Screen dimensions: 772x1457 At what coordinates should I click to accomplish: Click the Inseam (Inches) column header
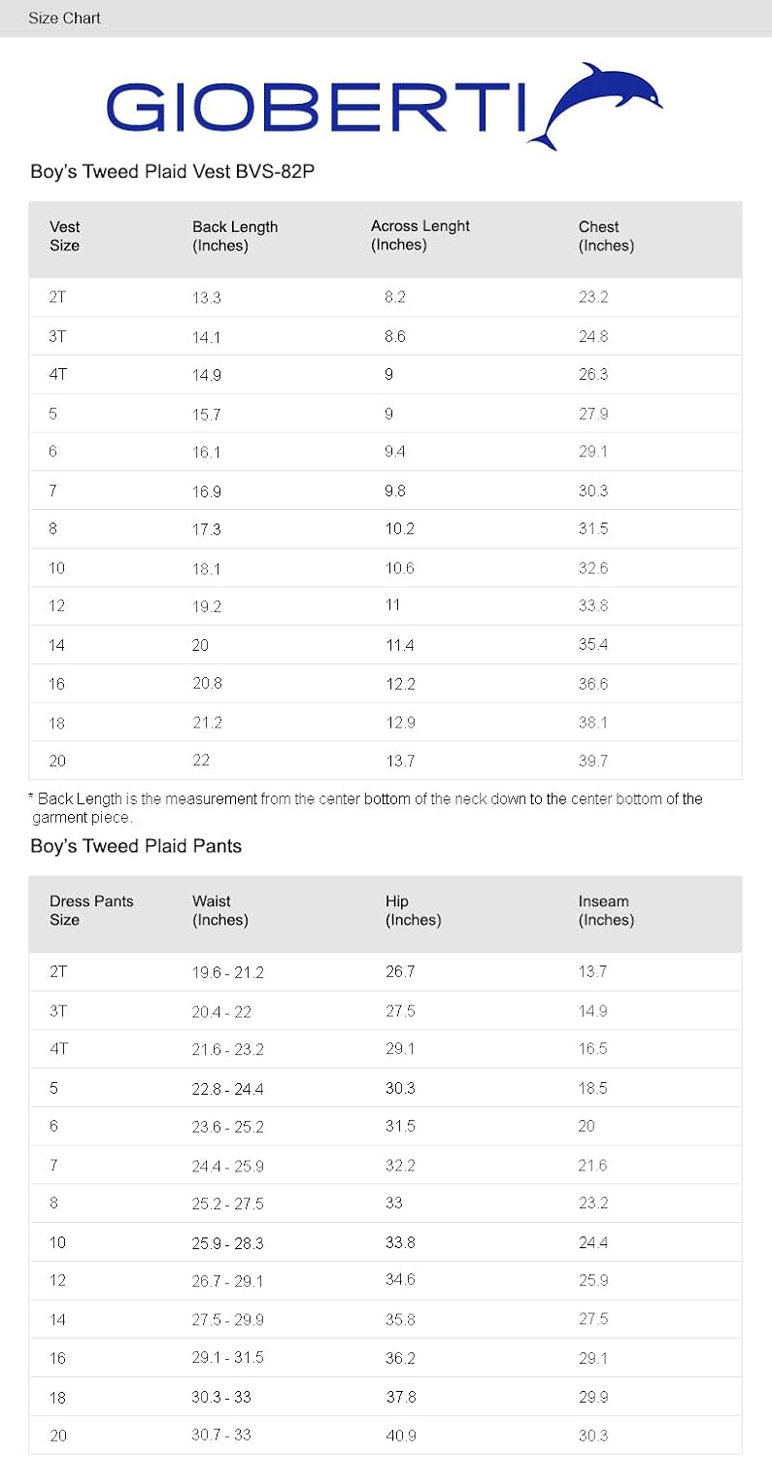click(x=606, y=910)
